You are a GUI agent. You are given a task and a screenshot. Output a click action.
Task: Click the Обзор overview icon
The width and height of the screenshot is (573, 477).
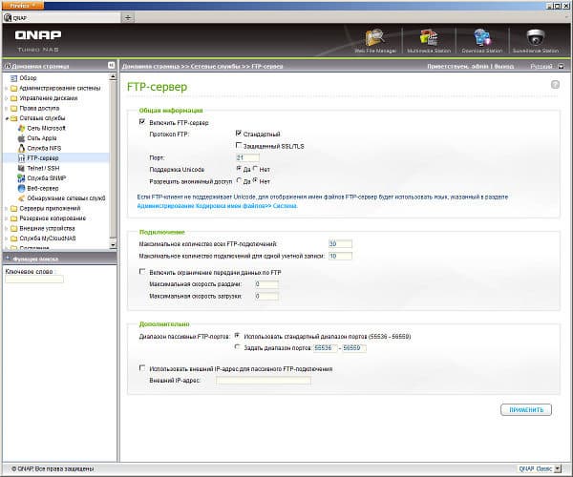14,78
